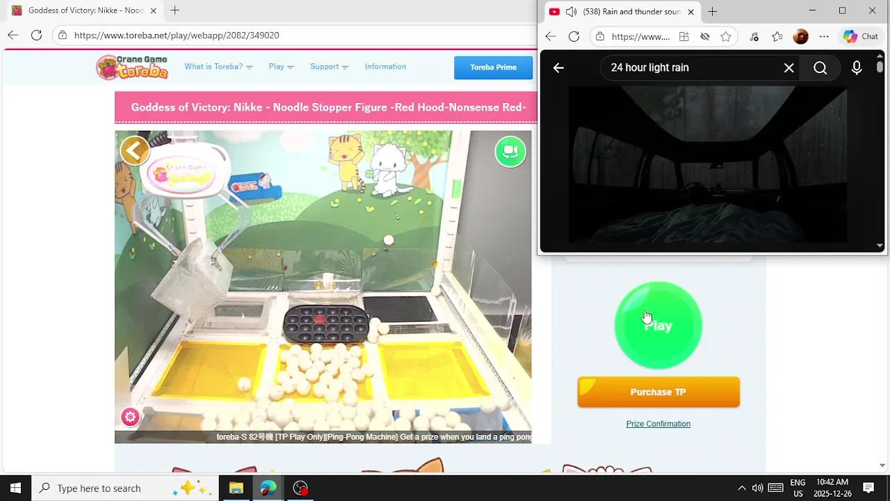Expand the Play navigation dropdown
This screenshot has width=890, height=501.
281,67
